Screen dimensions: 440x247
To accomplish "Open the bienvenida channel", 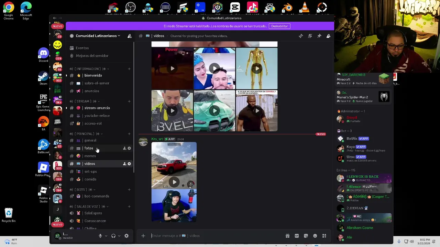I will coord(100,75).
